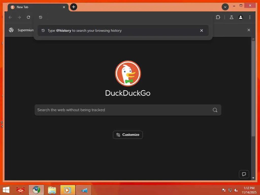Focus the browser address bar field

pyautogui.click(x=123, y=17)
